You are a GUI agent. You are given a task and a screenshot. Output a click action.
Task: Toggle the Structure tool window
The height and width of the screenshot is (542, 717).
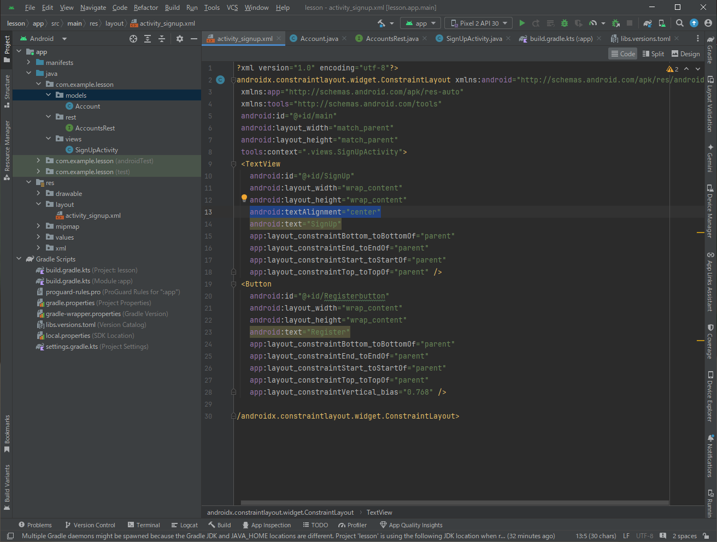point(7,91)
